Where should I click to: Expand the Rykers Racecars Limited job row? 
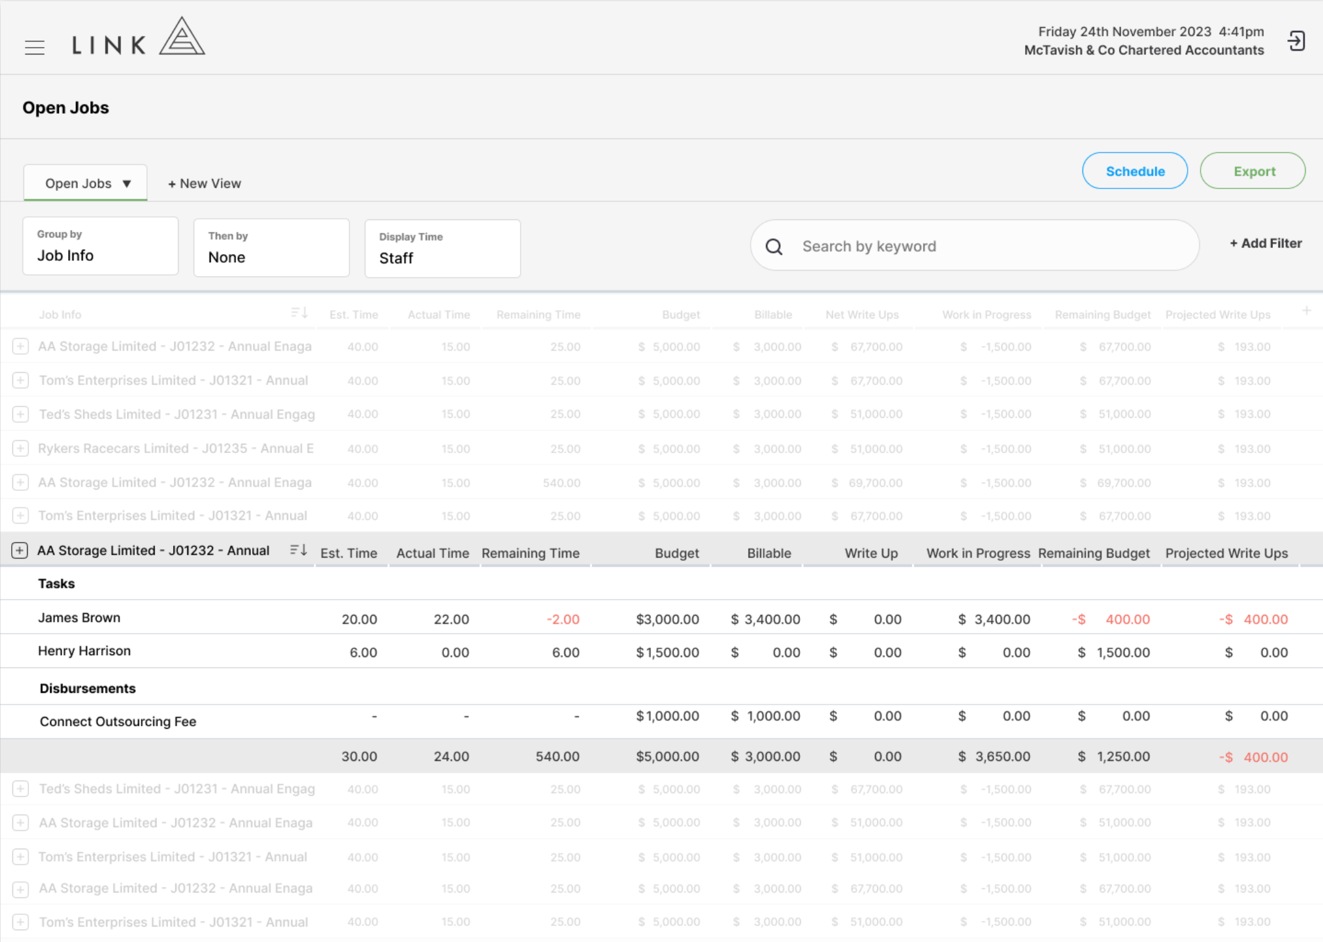tap(20, 448)
